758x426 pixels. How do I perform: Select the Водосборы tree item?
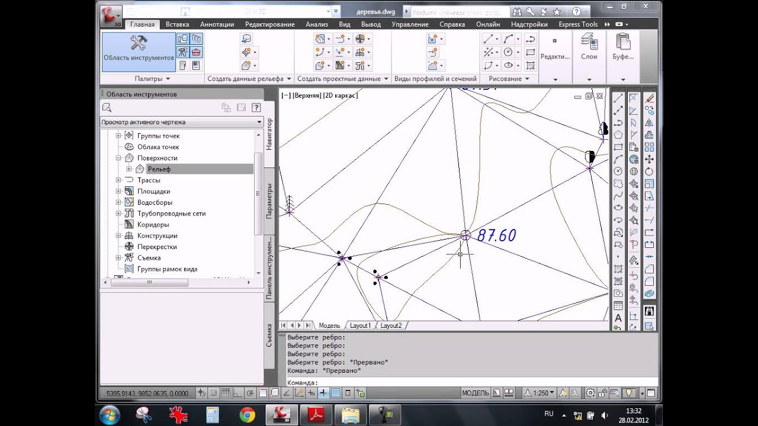[155, 202]
